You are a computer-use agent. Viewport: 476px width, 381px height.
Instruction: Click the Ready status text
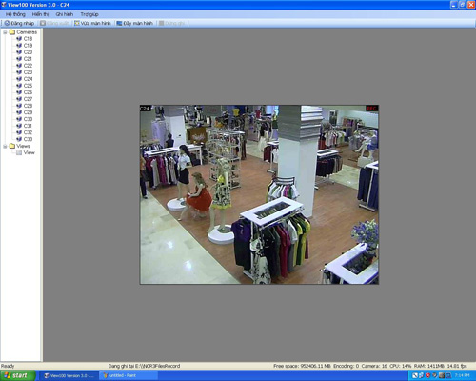click(x=8, y=366)
